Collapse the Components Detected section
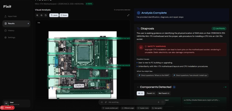Screen dimensions: 232x111 click(x=138, y=87)
